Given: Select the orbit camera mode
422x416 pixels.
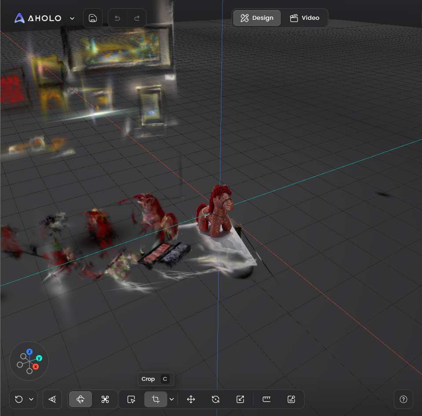Looking at the screenshot, I should (x=81, y=399).
